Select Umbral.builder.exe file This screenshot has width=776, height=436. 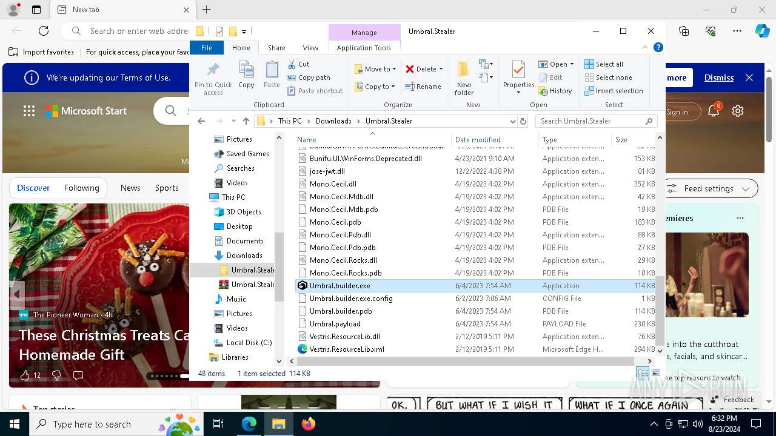pyautogui.click(x=476, y=286)
